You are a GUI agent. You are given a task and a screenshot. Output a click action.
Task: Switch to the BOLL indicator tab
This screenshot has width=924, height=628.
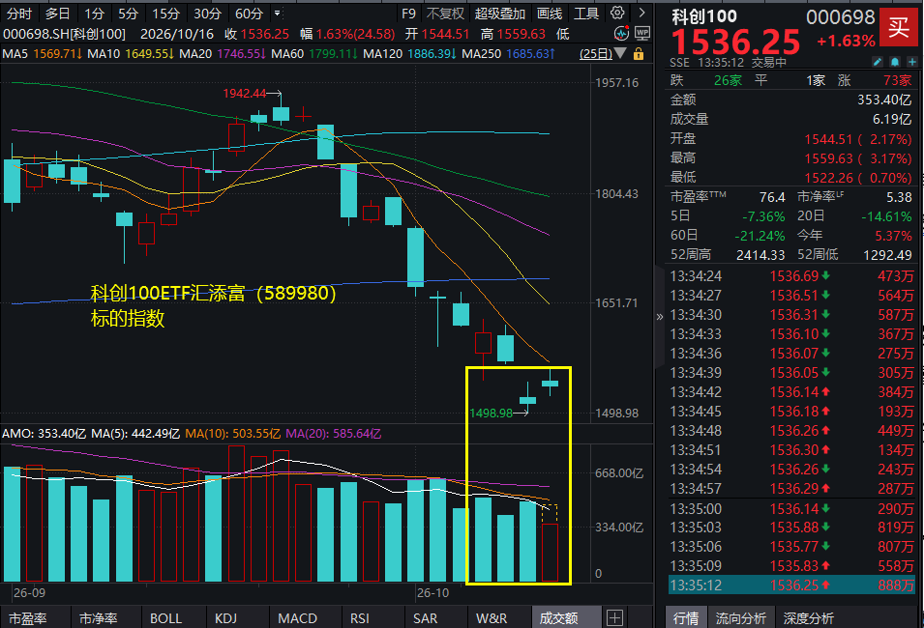pyautogui.click(x=165, y=618)
